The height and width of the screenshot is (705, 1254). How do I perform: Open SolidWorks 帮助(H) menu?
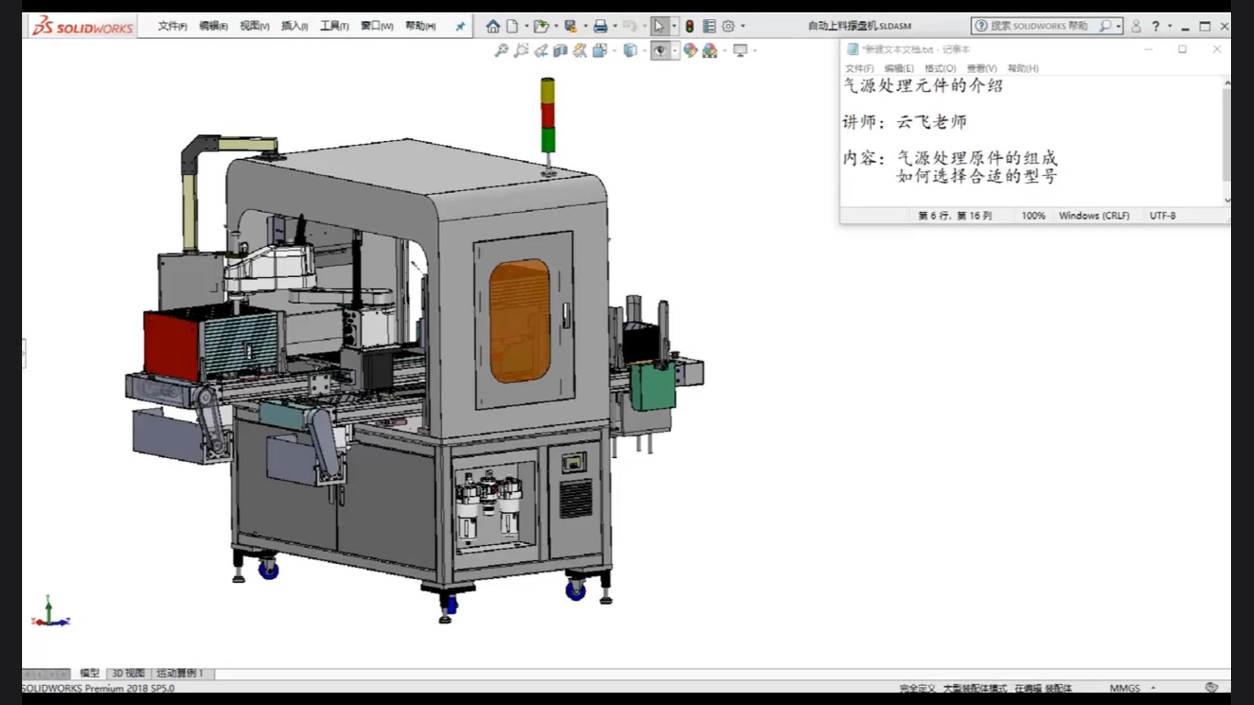tap(421, 26)
